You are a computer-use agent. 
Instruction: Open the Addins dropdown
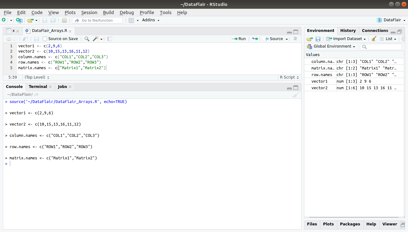[151, 20]
